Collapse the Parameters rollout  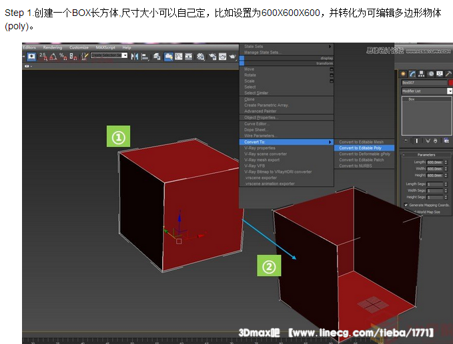pyautogui.click(x=426, y=155)
